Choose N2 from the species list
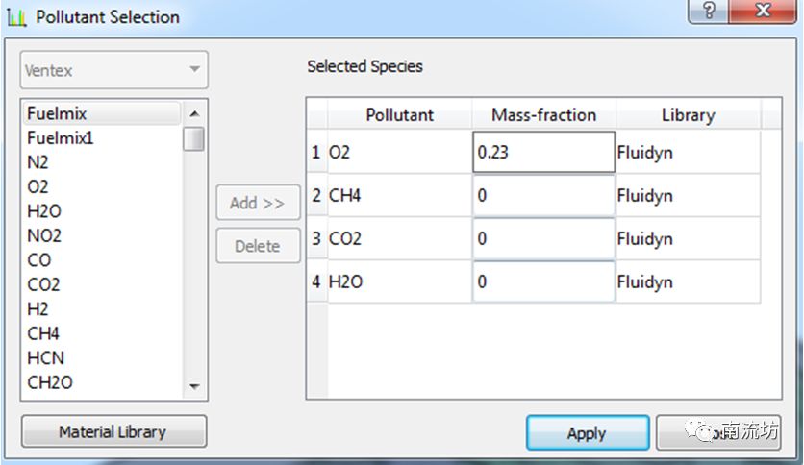Screen dimensions: 804x465 [38, 162]
